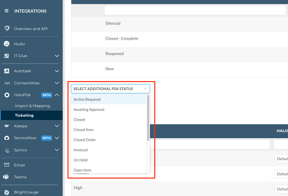Open the Kaseya menu entry
This screenshot has height=196, width=288.
(20, 126)
